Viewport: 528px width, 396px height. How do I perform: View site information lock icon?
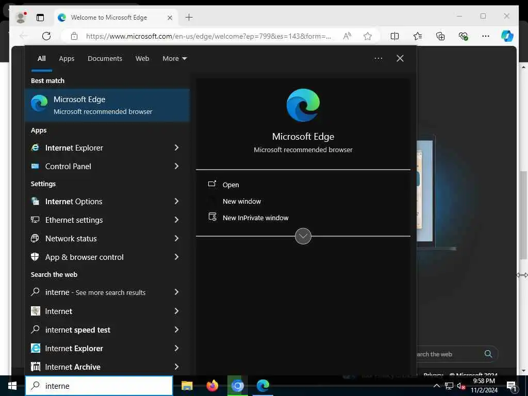pyautogui.click(x=74, y=36)
